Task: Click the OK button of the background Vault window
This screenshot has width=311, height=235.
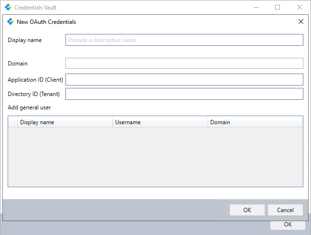Action: [288, 224]
